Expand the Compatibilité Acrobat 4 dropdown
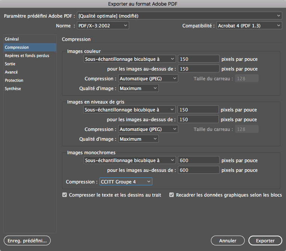This screenshot has width=286, height=251. 249,26
